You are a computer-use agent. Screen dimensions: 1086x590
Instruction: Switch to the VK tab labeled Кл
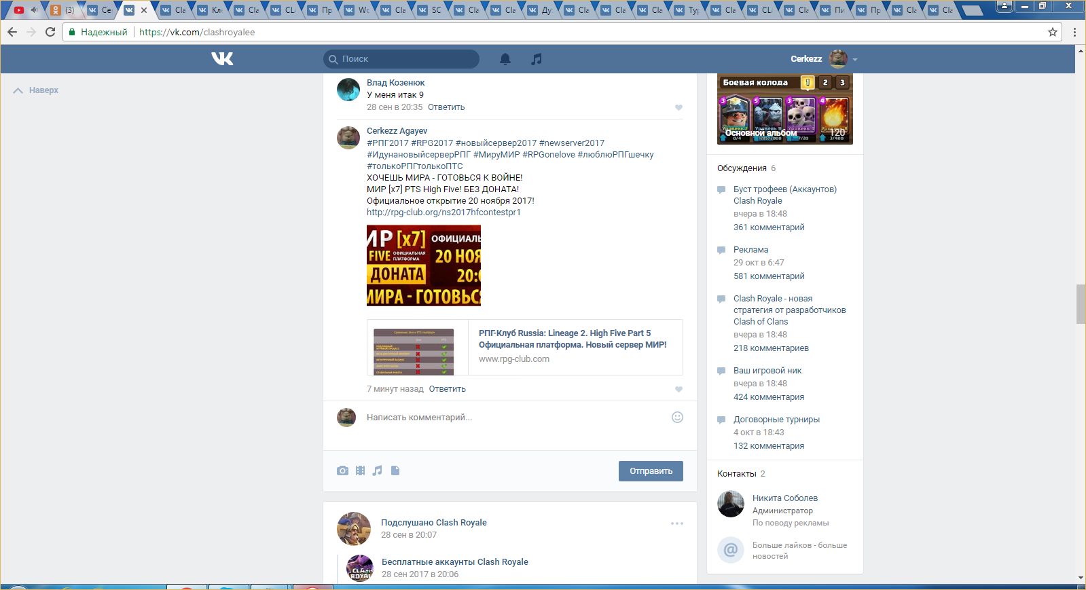(x=210, y=10)
